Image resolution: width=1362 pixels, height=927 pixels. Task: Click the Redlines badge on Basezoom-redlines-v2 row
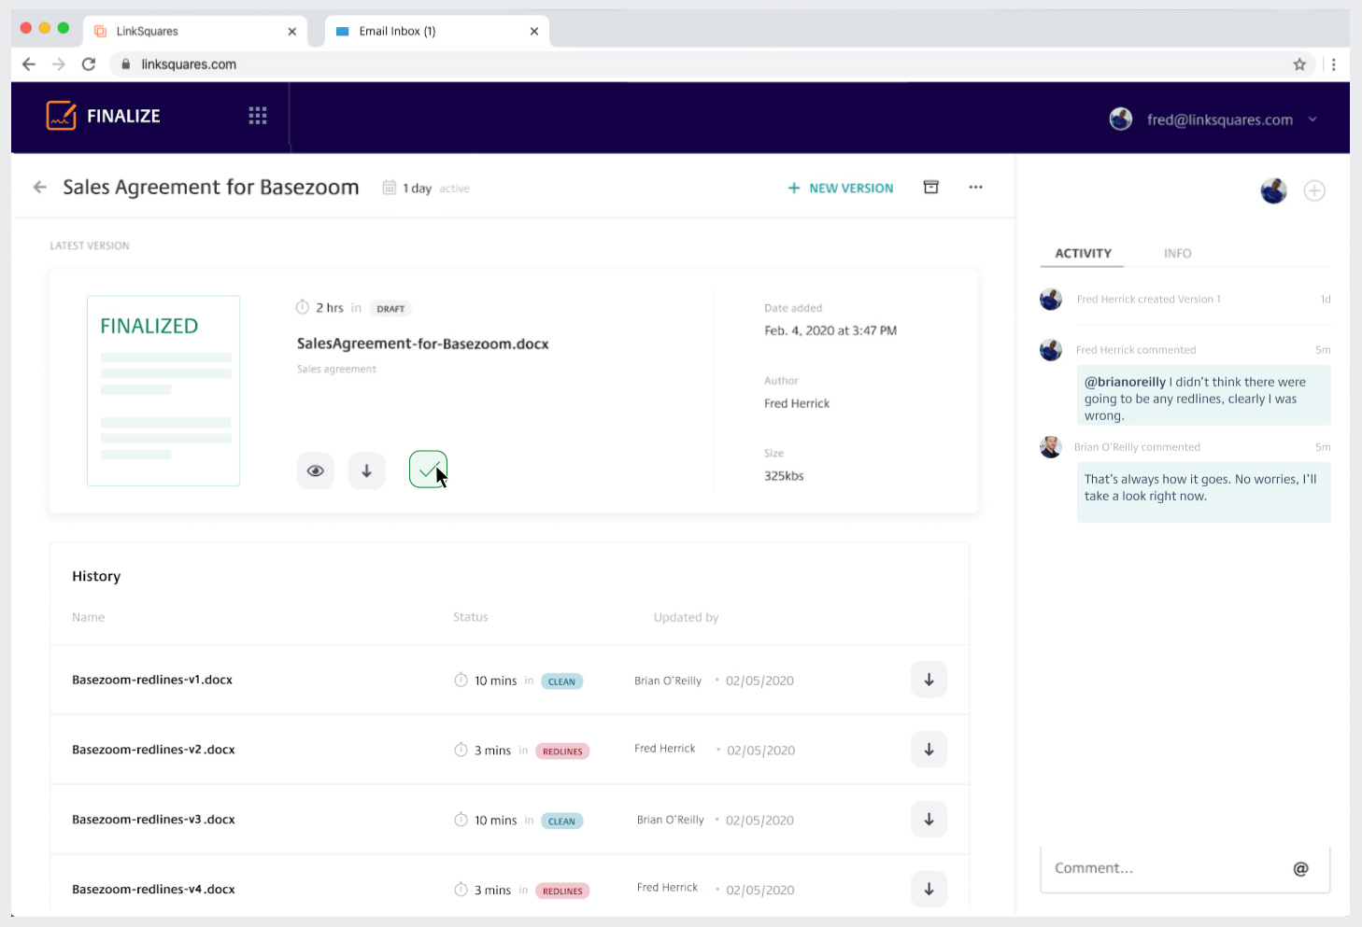[x=562, y=751]
